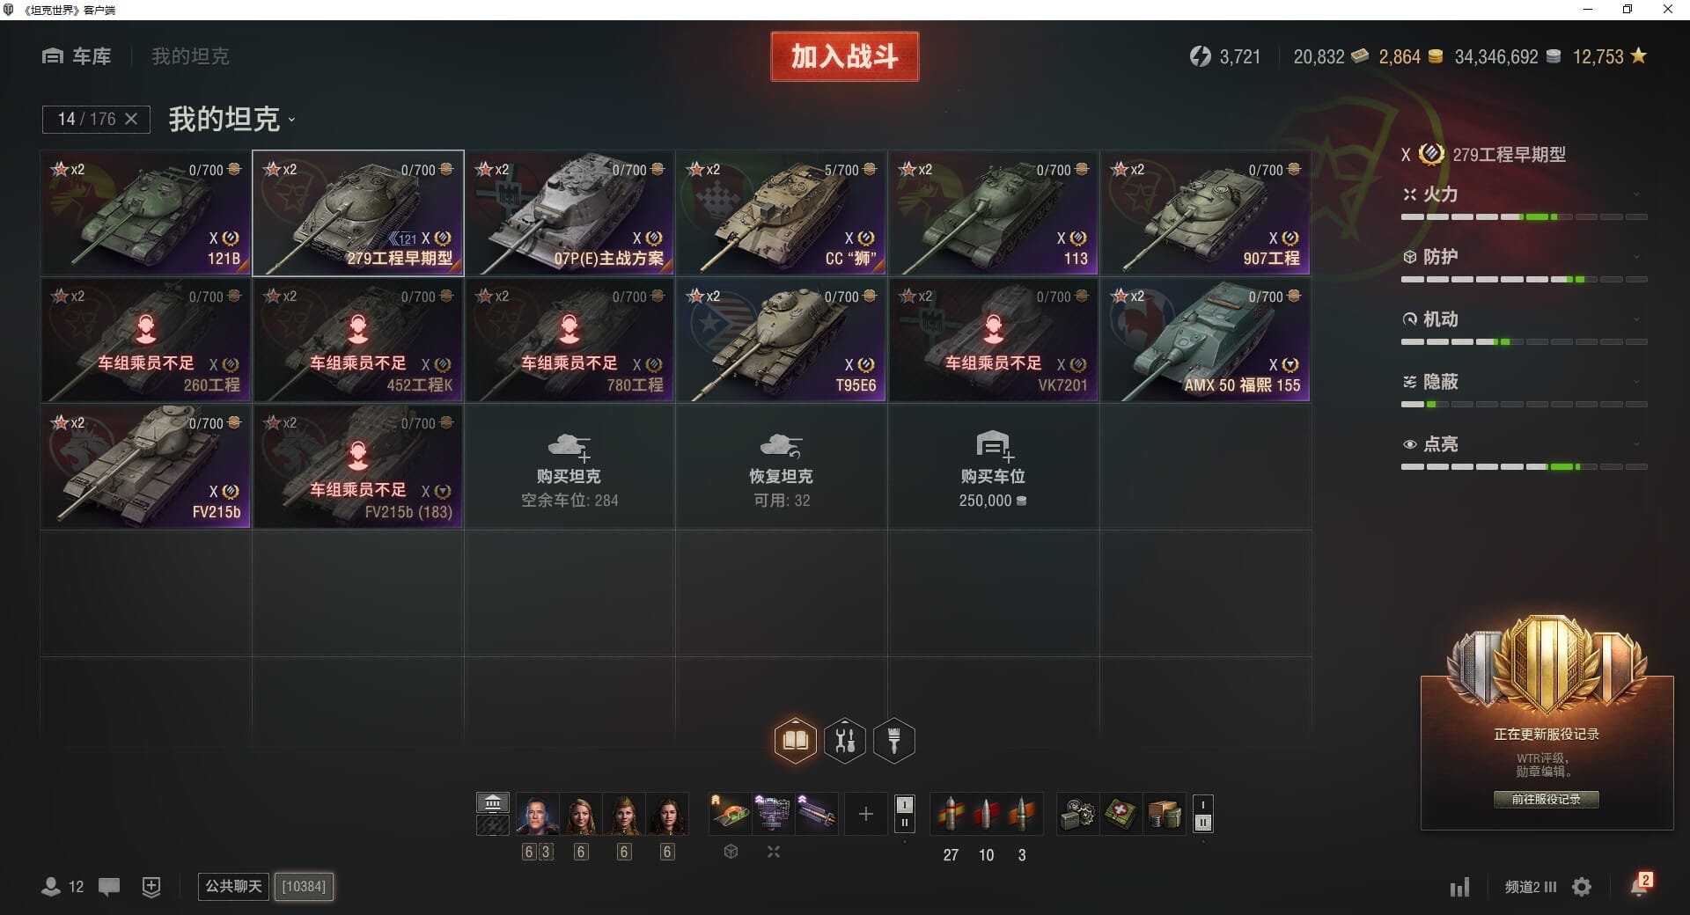The height and width of the screenshot is (915, 1690).
Task: Open the customization paint brush icon
Action: [894, 740]
